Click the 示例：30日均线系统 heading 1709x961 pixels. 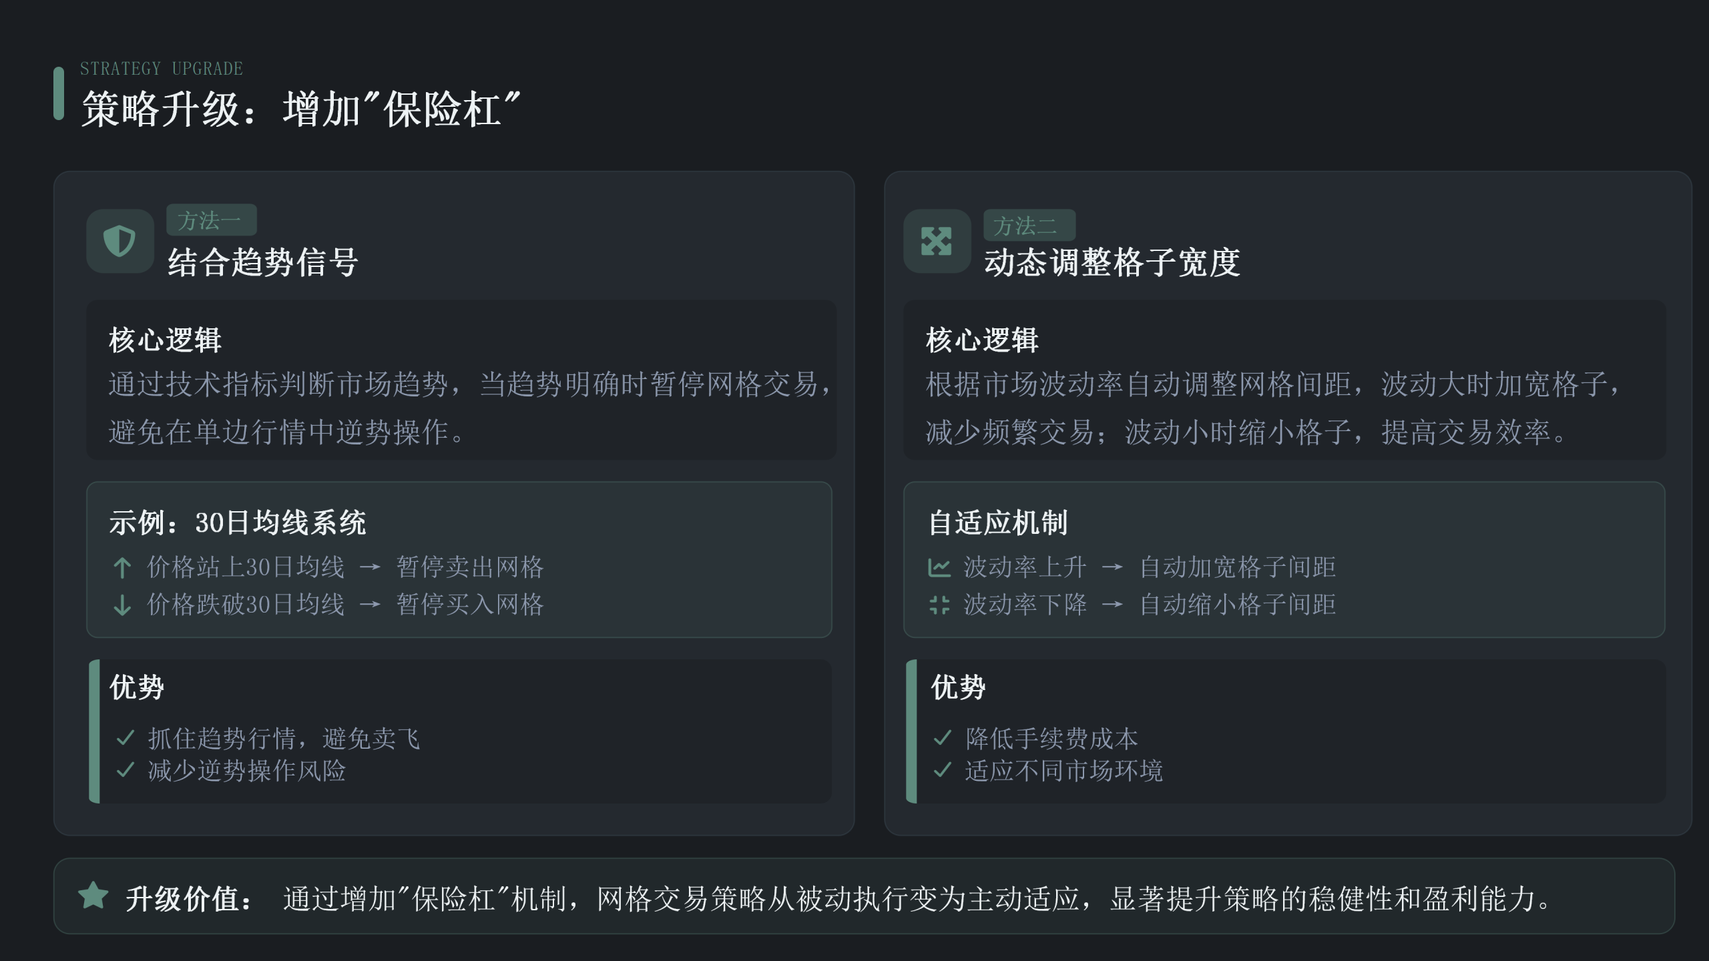pos(238,523)
